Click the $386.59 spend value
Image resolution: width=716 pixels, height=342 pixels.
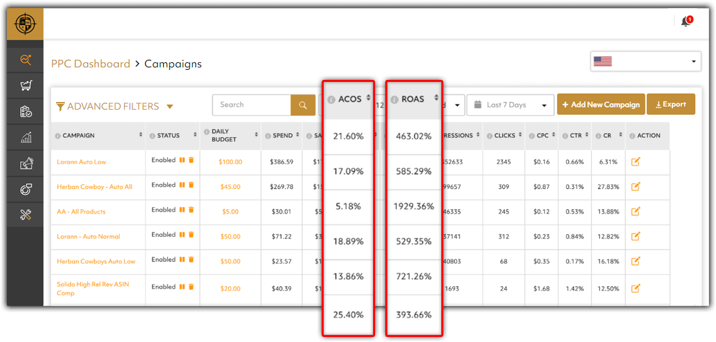281,162
